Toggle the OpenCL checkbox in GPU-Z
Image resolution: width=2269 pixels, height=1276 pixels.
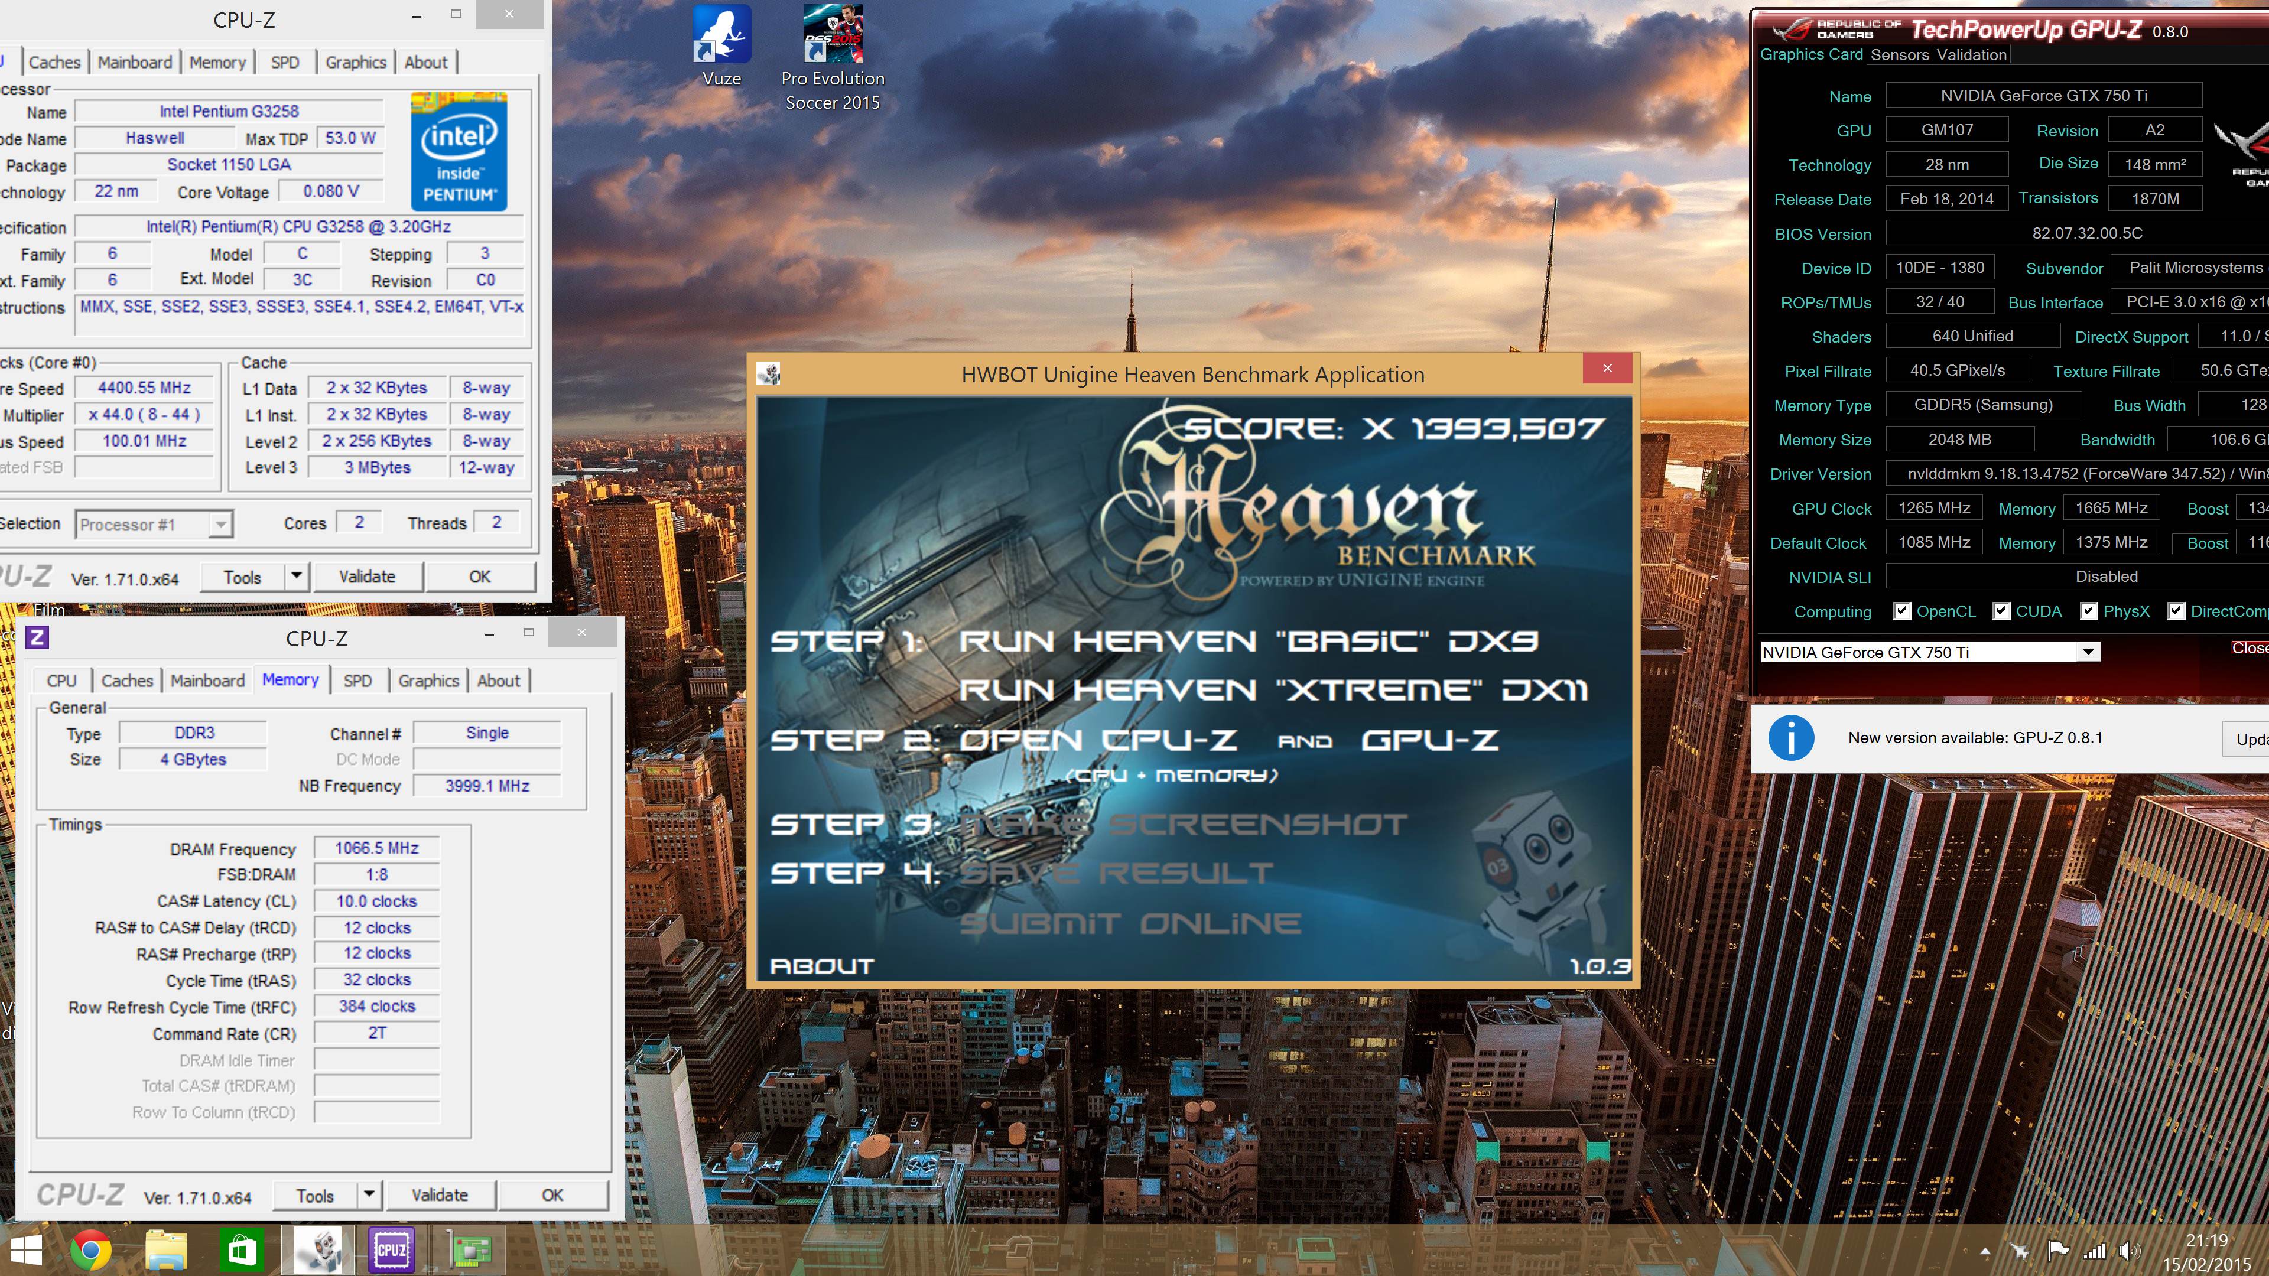tap(1901, 611)
